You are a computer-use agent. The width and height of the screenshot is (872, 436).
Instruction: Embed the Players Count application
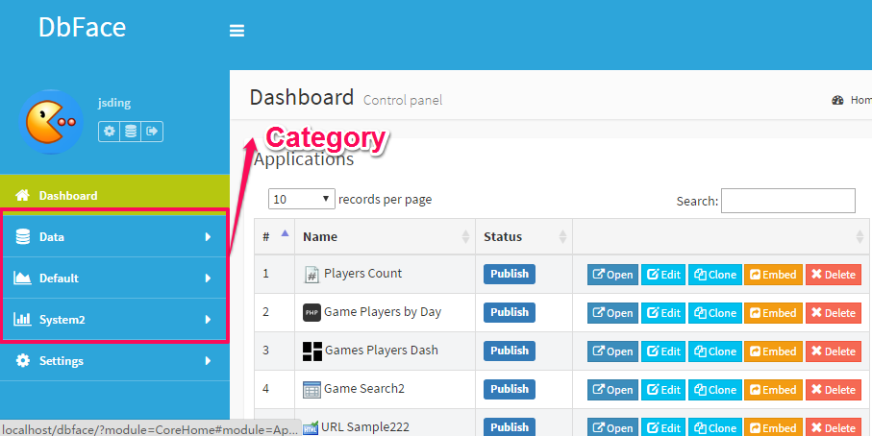point(774,275)
